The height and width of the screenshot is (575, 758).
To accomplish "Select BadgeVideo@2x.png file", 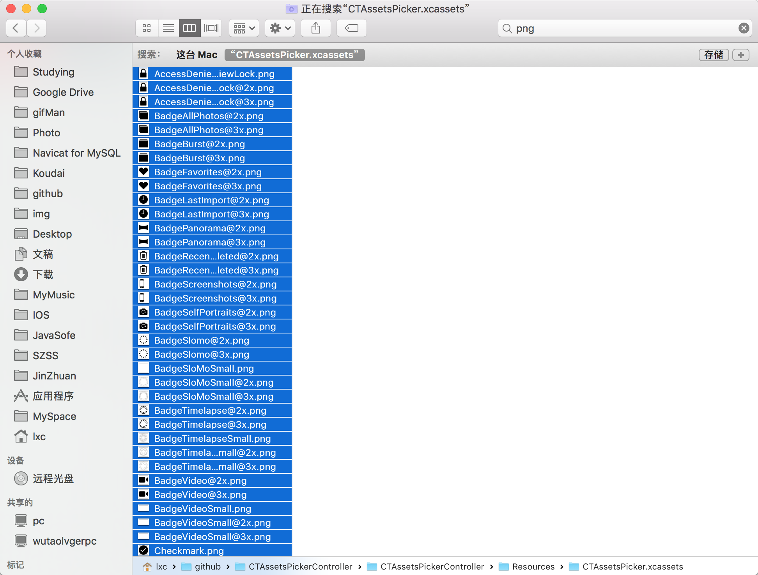I will click(200, 481).
